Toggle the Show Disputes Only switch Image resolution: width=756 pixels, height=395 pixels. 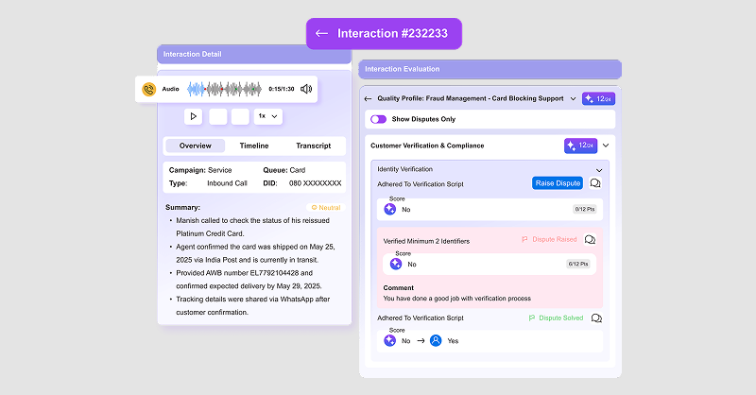point(378,119)
